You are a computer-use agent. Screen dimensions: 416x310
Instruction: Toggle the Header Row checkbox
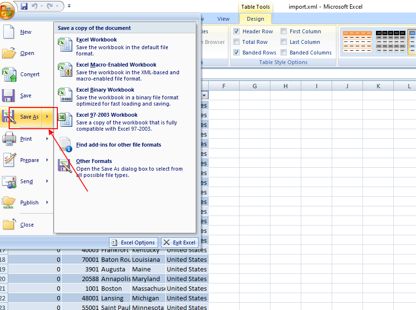click(x=236, y=31)
